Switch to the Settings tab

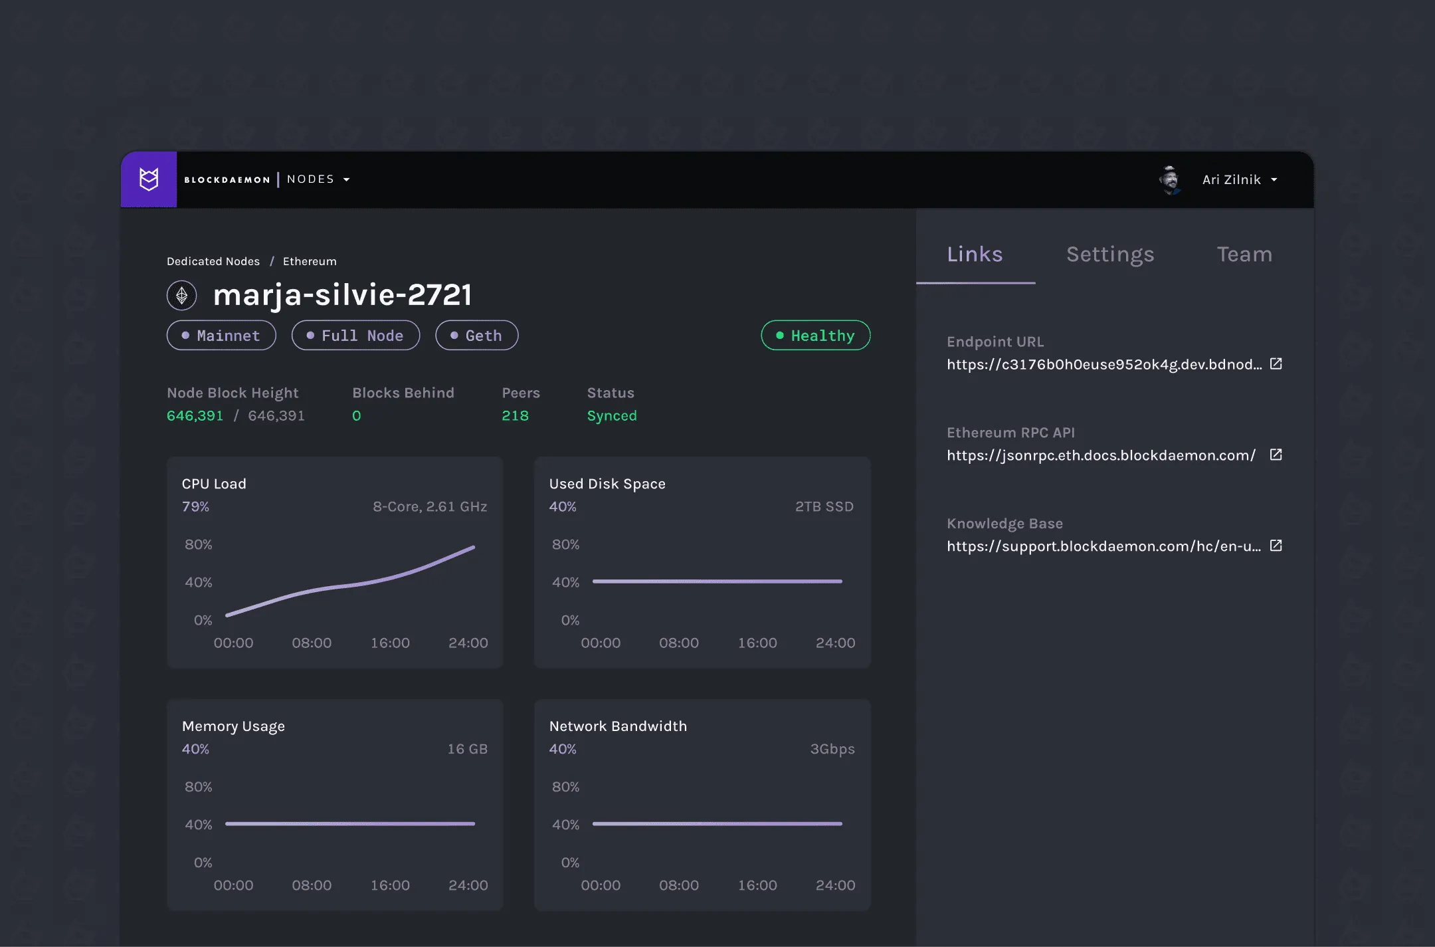(1109, 255)
